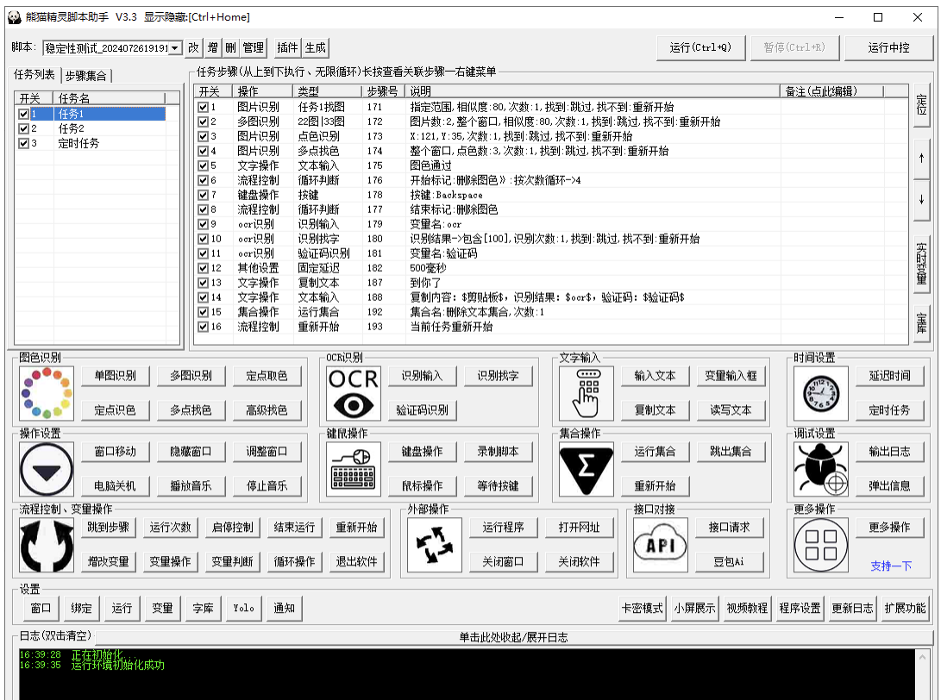
Task: Uncheck the 任务2 checkbox
Action: [24, 128]
